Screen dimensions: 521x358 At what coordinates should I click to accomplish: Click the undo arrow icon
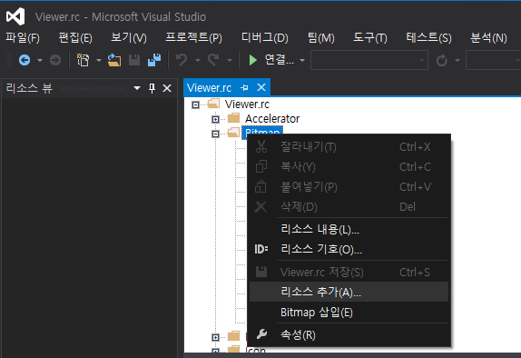tap(182, 60)
